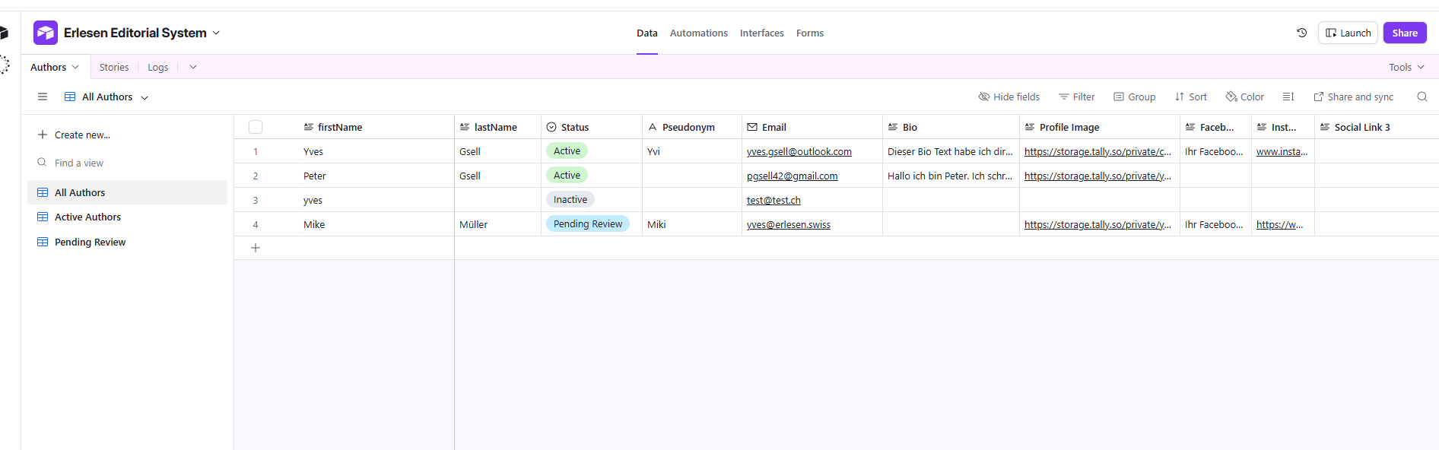Open the Color records option

point(1244,97)
